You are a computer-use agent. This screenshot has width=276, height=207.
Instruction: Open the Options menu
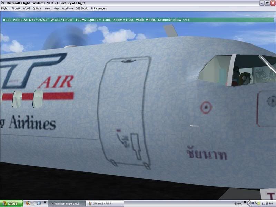tap(37, 8)
